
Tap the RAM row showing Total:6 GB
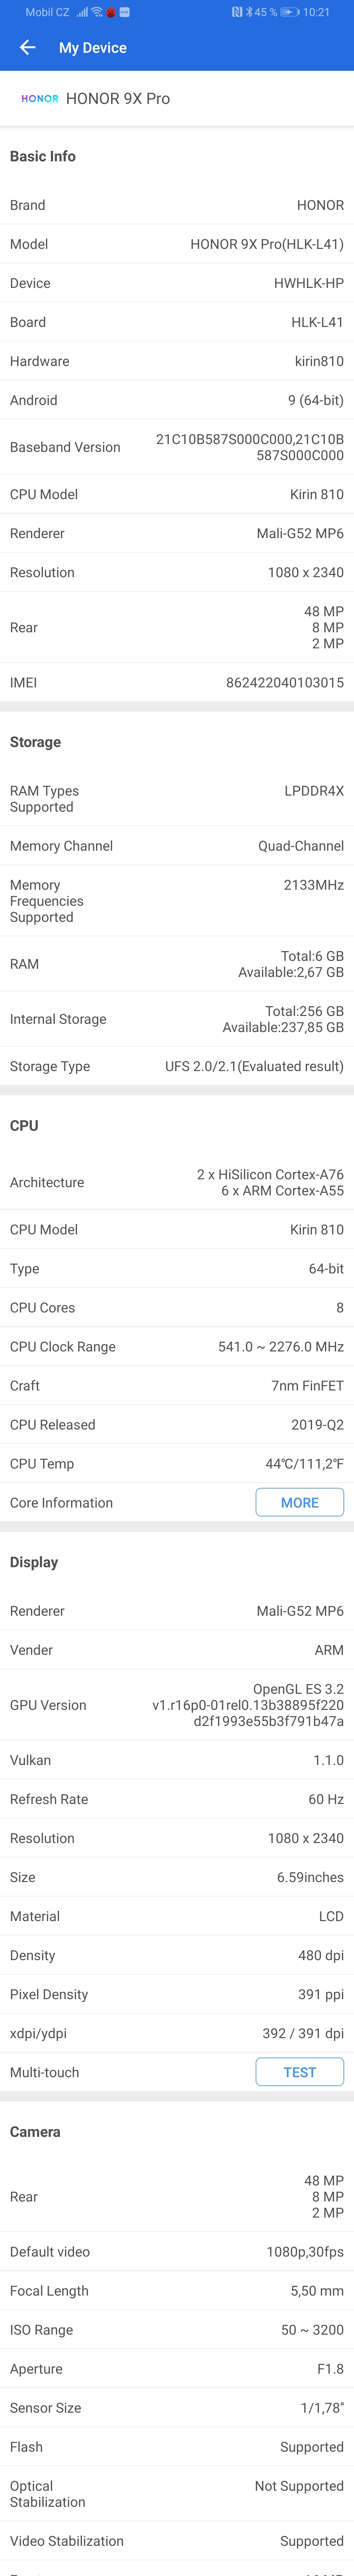177,963
